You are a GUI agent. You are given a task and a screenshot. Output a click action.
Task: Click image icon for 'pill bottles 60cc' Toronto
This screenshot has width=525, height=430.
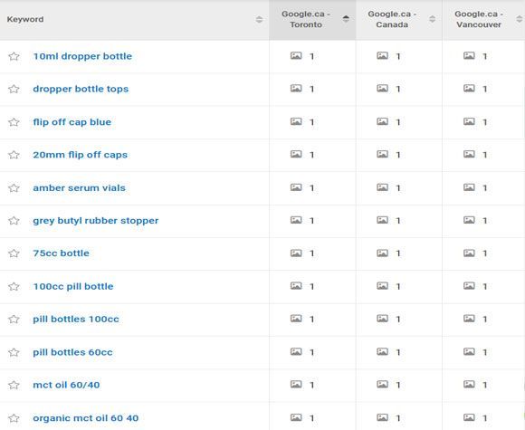pyautogui.click(x=296, y=351)
